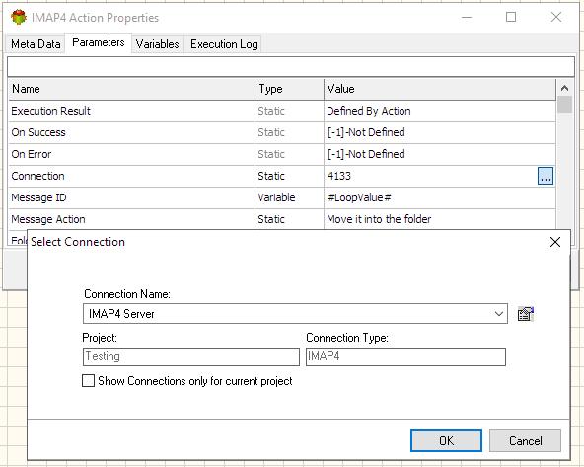Click the #LoopValue# value cell
Screen dimensions: 584x467
(440, 197)
